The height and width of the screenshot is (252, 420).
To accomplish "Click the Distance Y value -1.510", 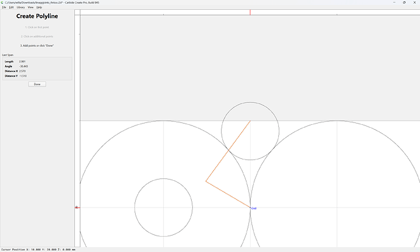I will coord(23,76).
